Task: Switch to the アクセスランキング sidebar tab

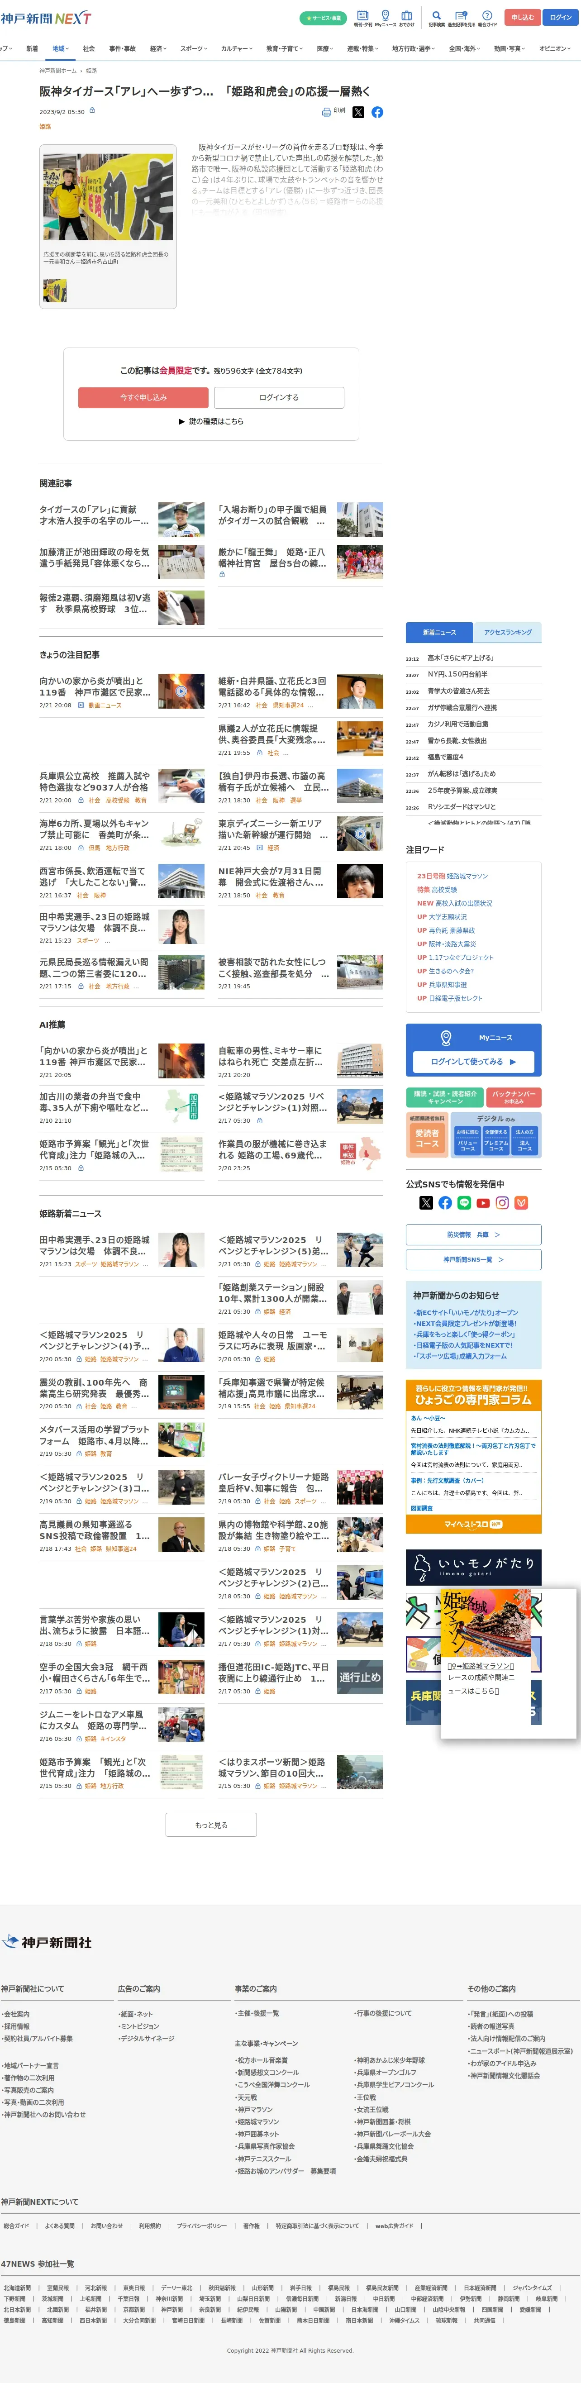Action: coord(508,633)
